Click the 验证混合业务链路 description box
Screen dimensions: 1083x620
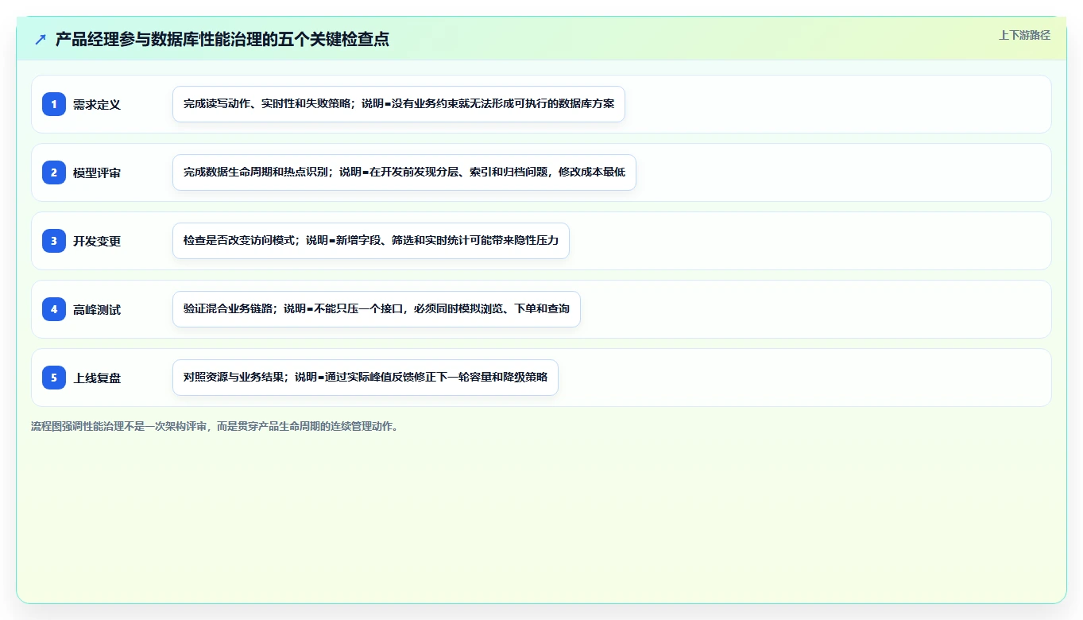coord(377,309)
